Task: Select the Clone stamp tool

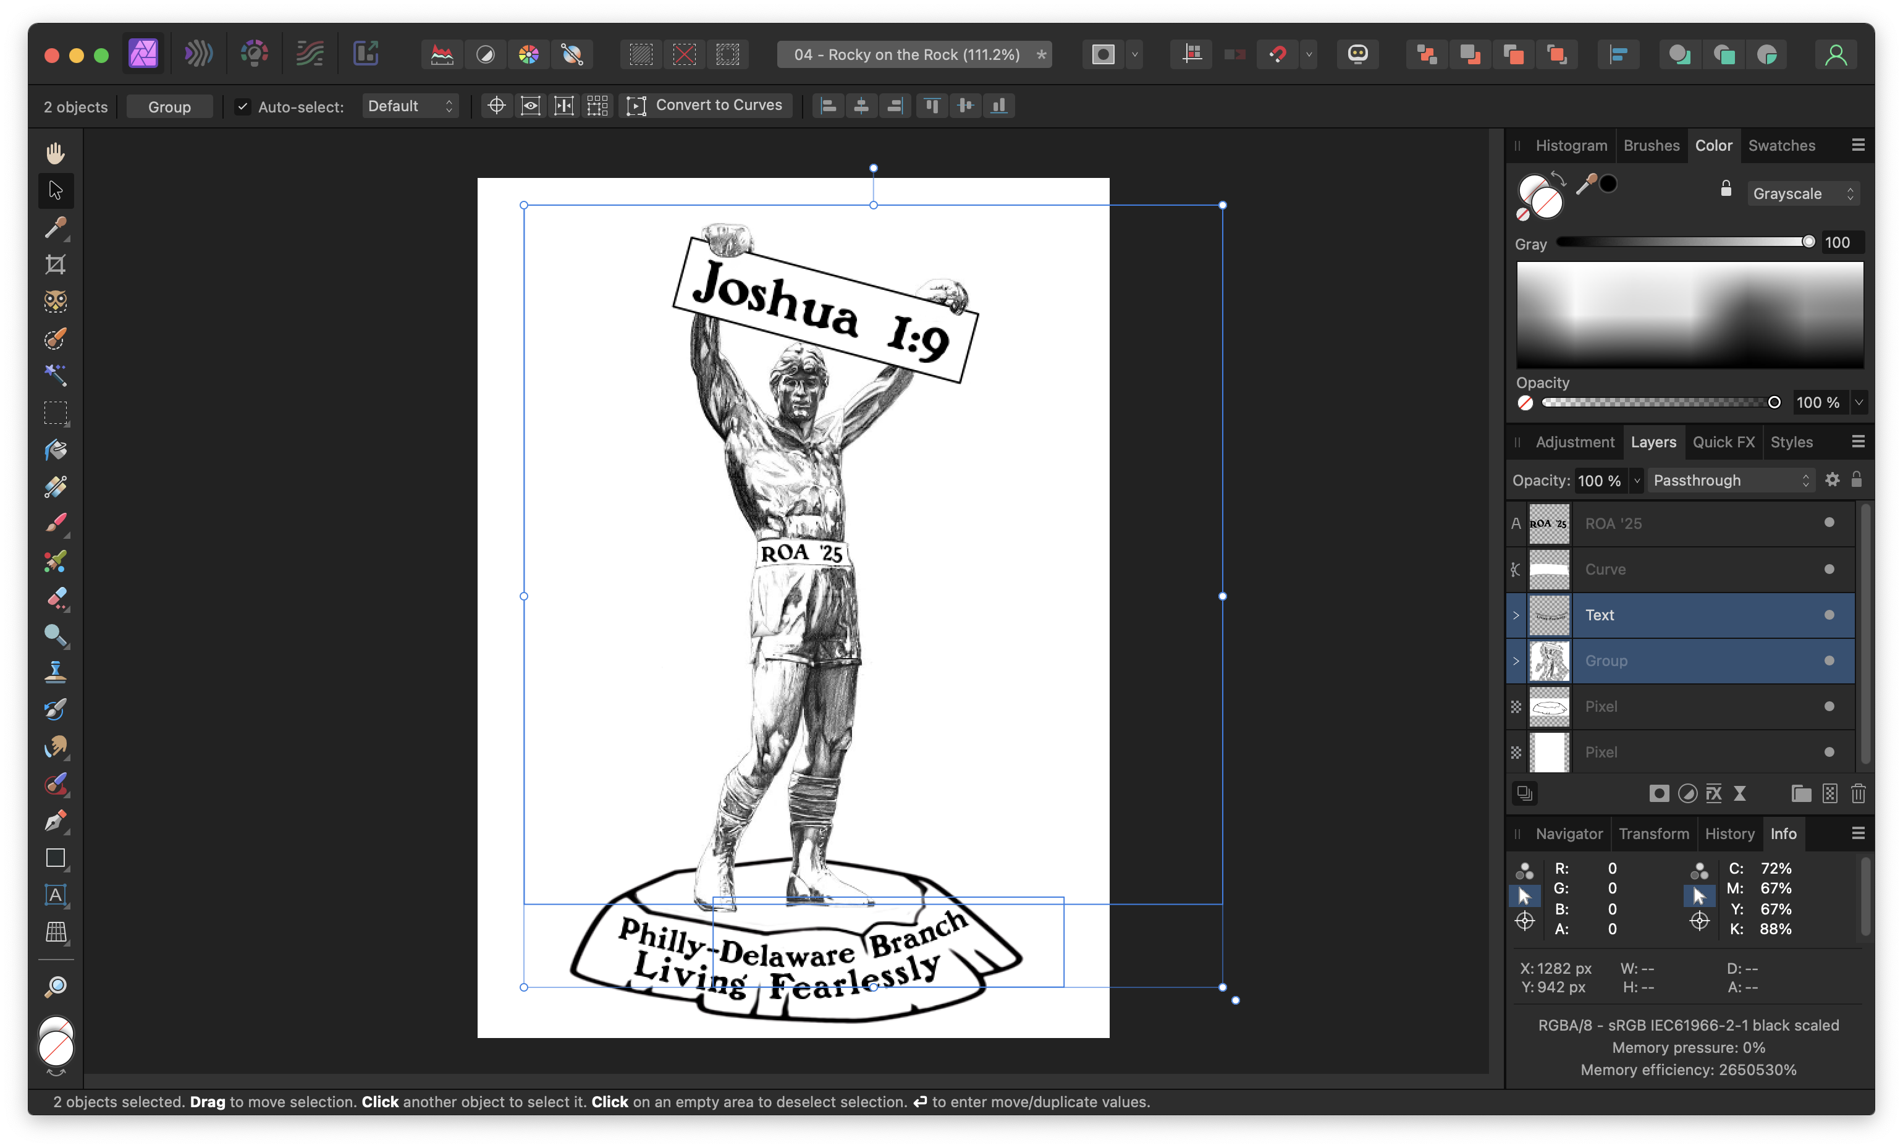Action: pos(55,672)
